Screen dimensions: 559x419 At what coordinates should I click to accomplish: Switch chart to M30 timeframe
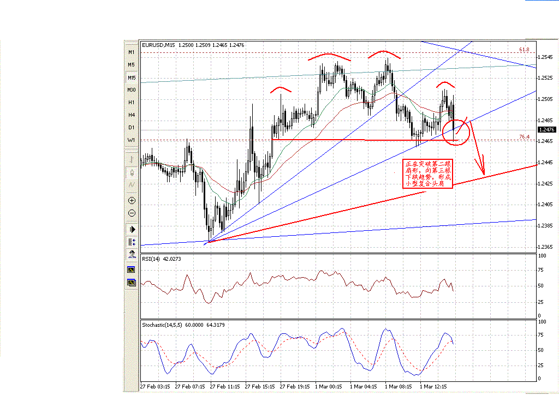132,90
